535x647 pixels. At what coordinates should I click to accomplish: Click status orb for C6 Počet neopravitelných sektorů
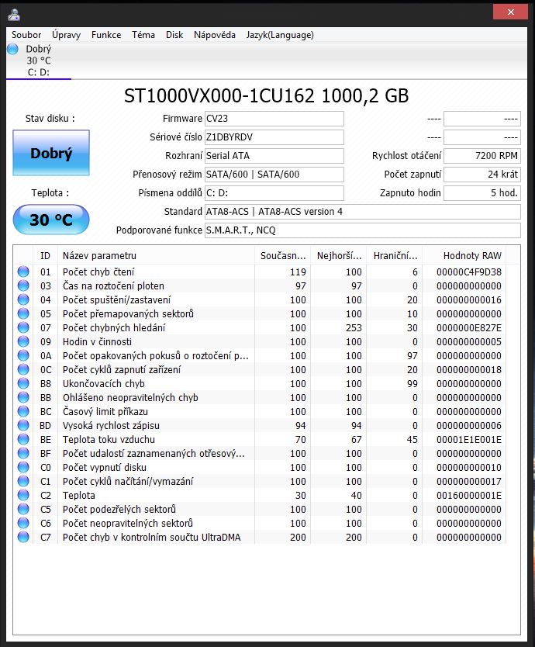[23, 523]
